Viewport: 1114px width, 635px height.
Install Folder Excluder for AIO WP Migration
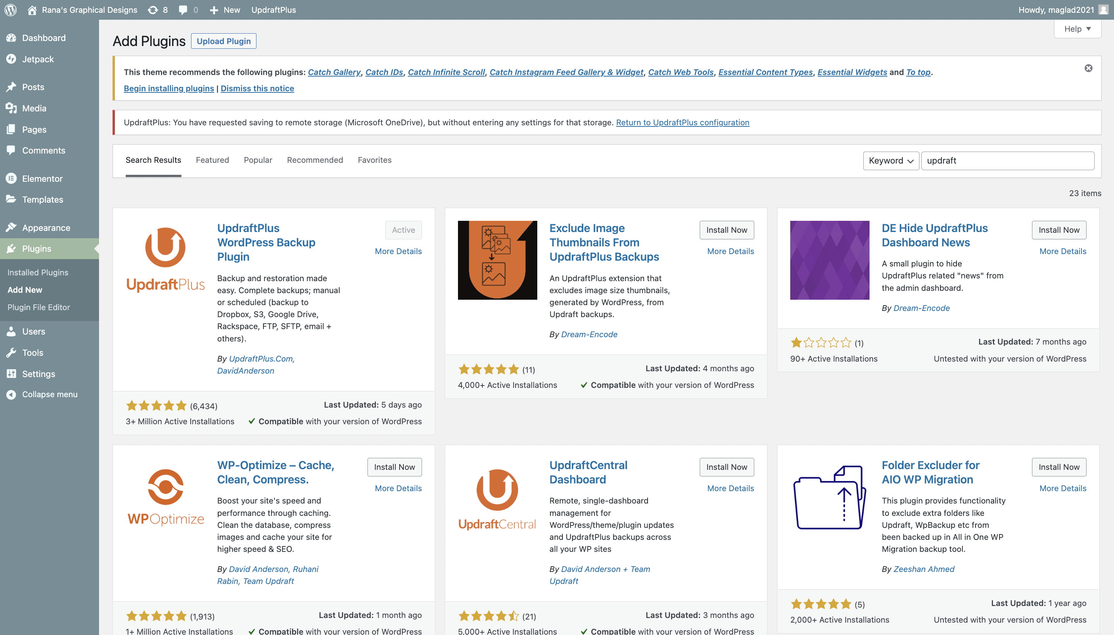pyautogui.click(x=1059, y=467)
